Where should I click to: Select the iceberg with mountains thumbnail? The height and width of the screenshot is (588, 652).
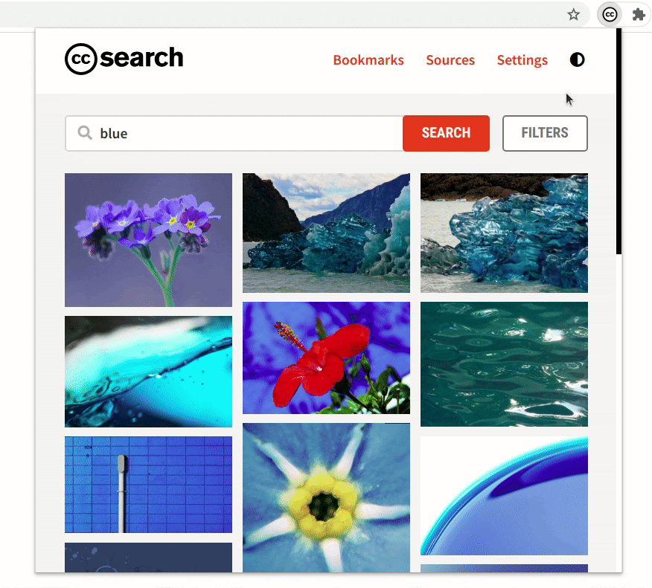327,233
